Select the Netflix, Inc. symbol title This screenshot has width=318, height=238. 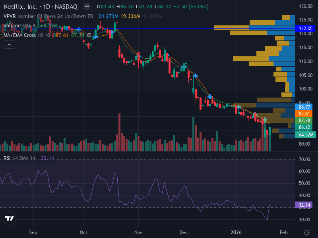21,7
